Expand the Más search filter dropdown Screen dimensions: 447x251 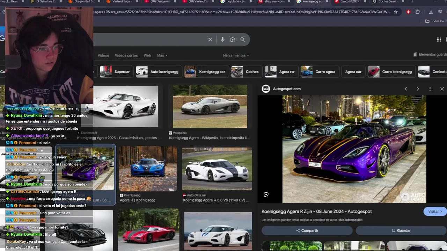[x=162, y=55]
